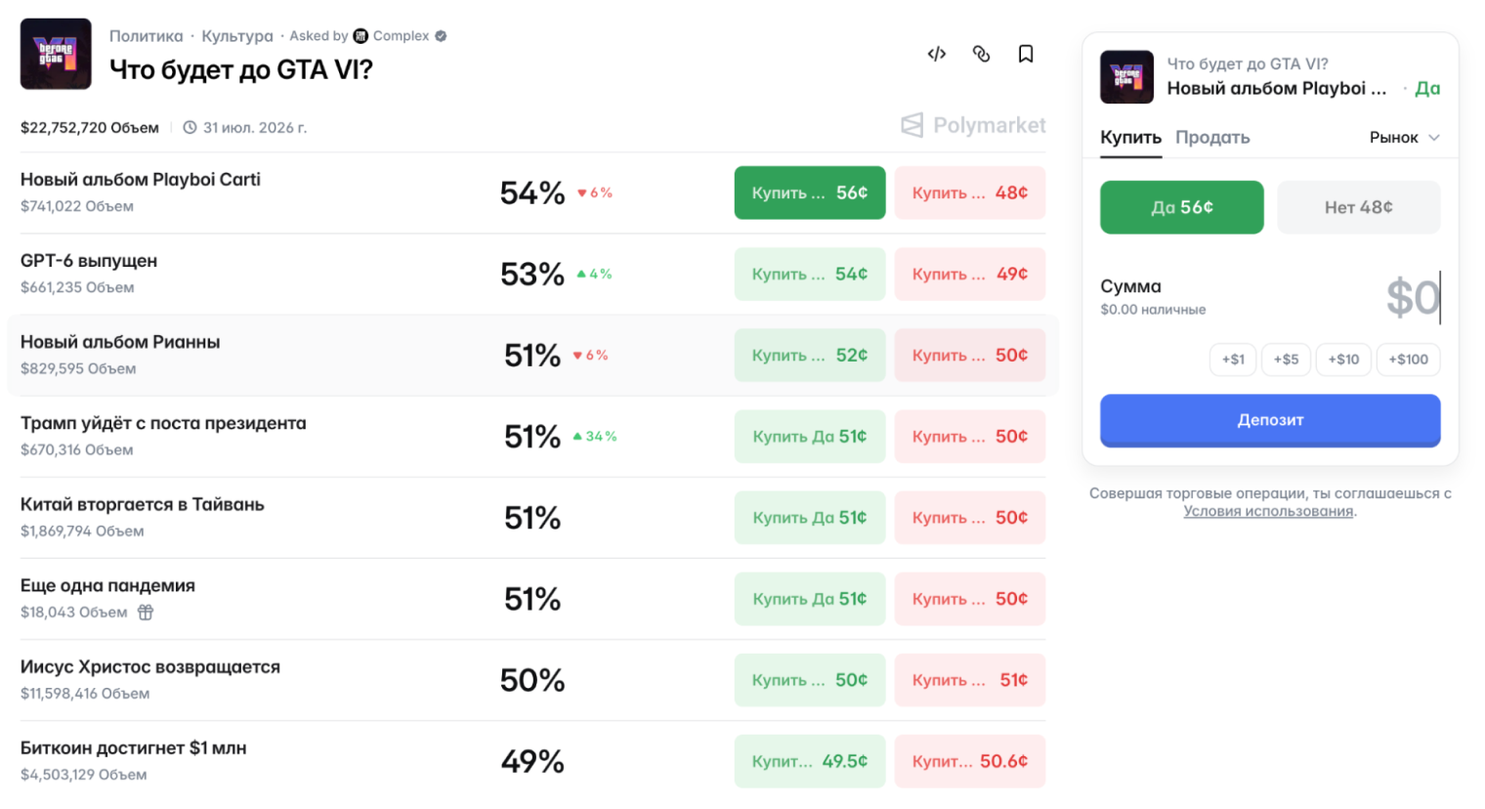Select the Иисус Христос возвращается row title
Viewport: 1485px width, 809px height.
tap(150, 666)
